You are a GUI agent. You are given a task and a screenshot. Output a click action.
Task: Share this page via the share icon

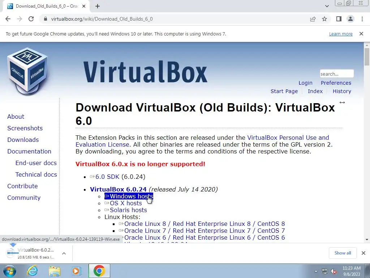(x=313, y=19)
